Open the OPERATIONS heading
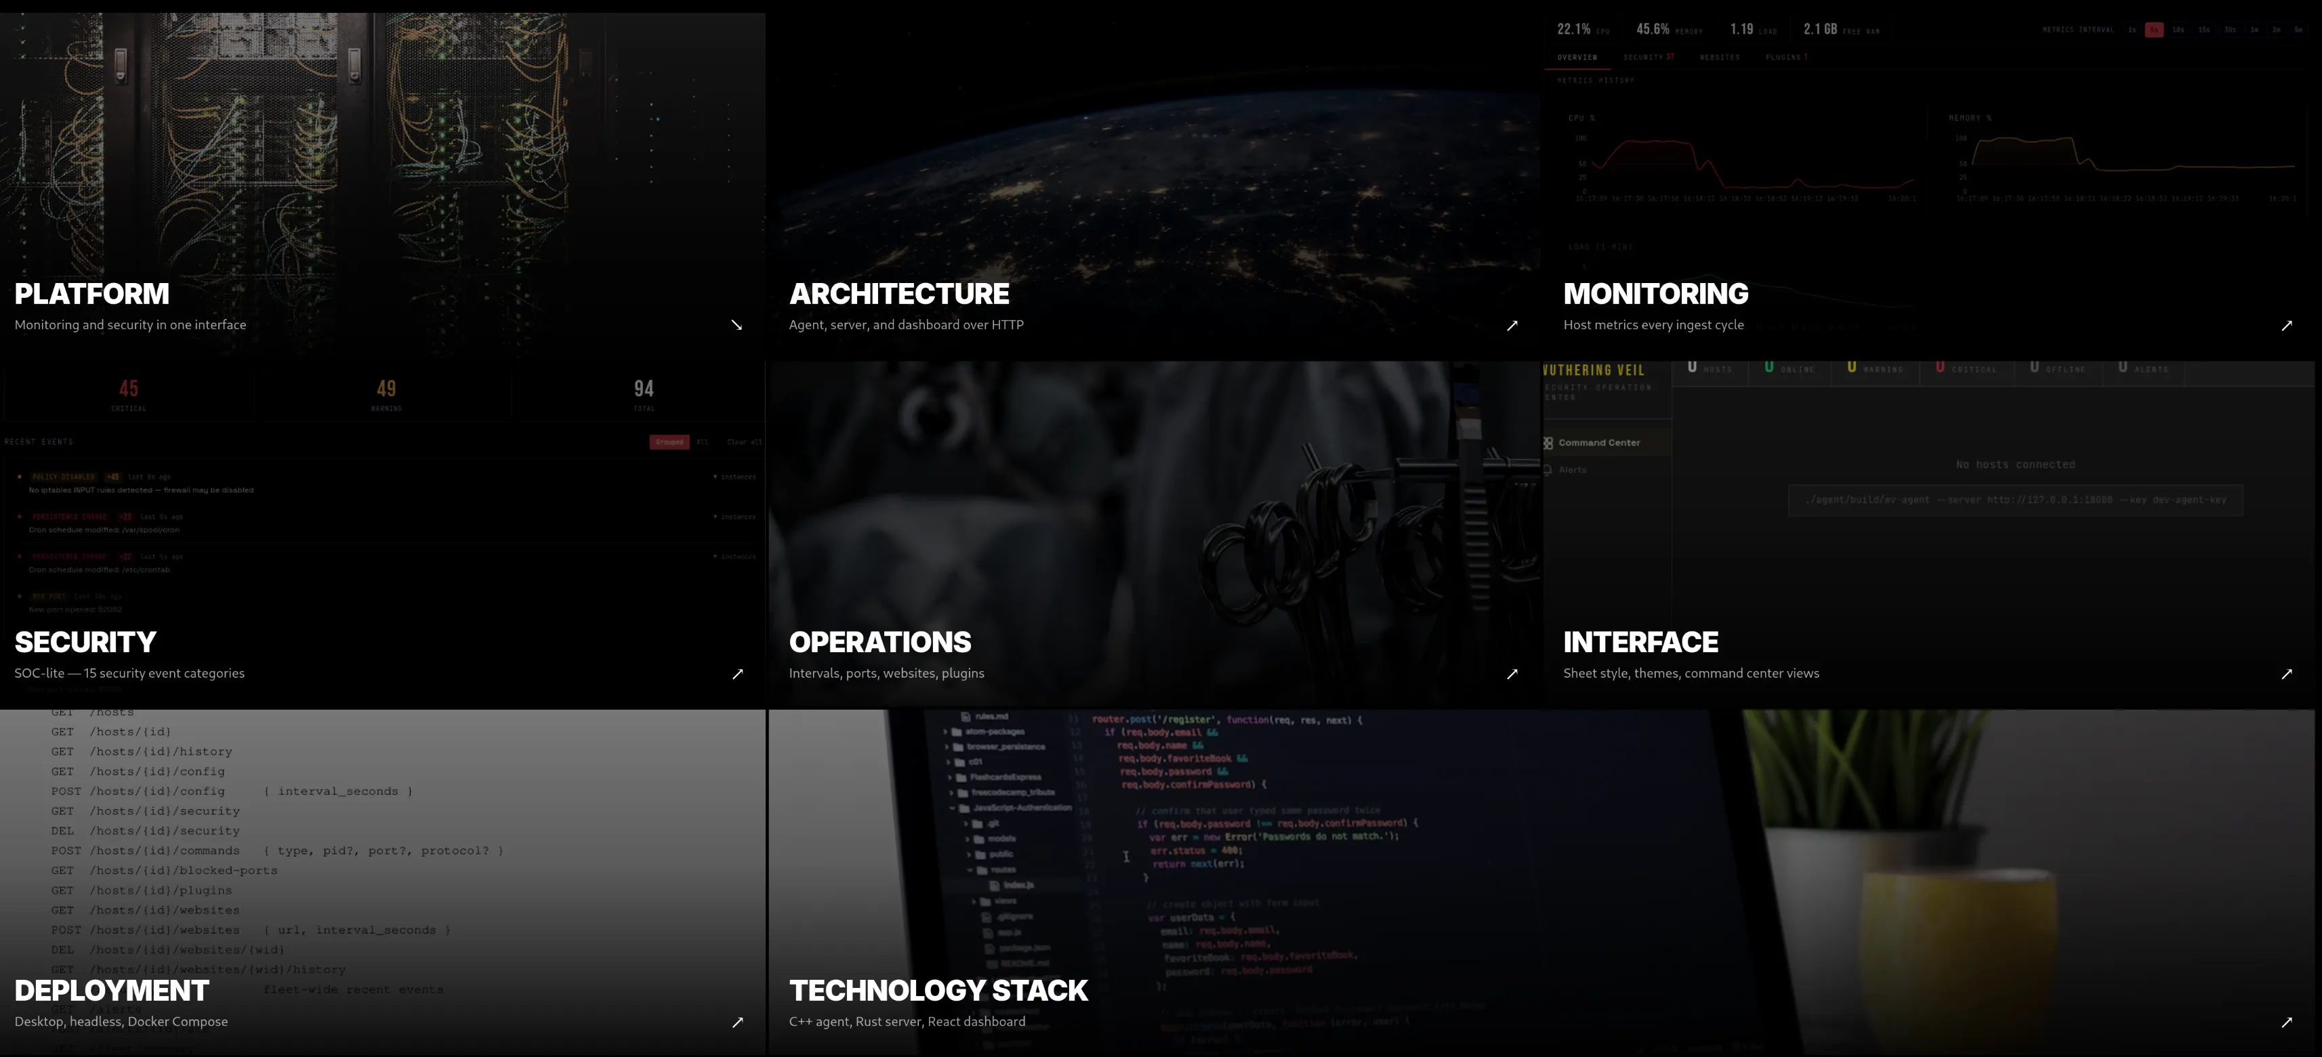Viewport: 2322px width, 1057px height. tap(879, 643)
